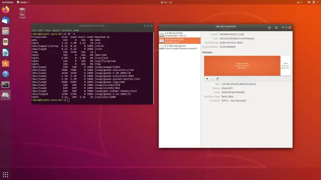Open the Help icon in dock
This screenshot has height=180, width=321.
(5, 74)
